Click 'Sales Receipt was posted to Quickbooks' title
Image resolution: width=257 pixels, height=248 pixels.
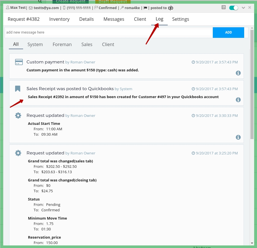pos(70,89)
